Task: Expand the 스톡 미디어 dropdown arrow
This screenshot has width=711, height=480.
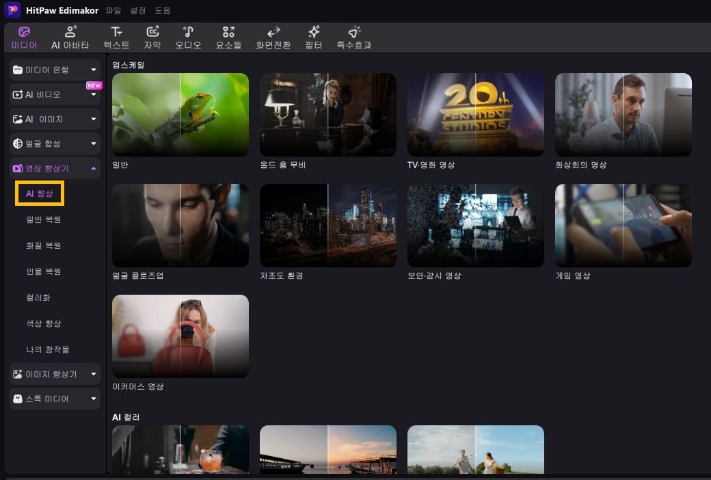Action: 94,399
